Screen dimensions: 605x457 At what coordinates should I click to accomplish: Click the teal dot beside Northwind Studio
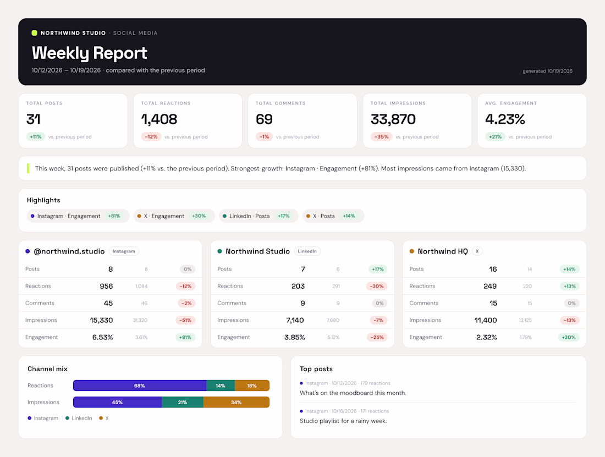[219, 251]
